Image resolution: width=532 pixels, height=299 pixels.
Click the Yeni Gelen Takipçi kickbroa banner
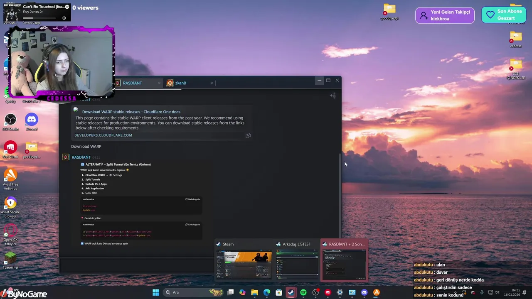tap(445, 15)
